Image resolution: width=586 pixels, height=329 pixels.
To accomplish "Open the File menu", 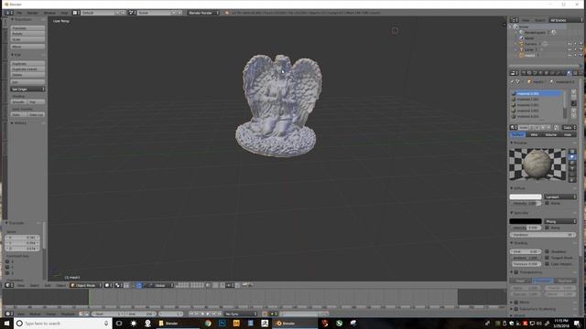I will coord(19,13).
